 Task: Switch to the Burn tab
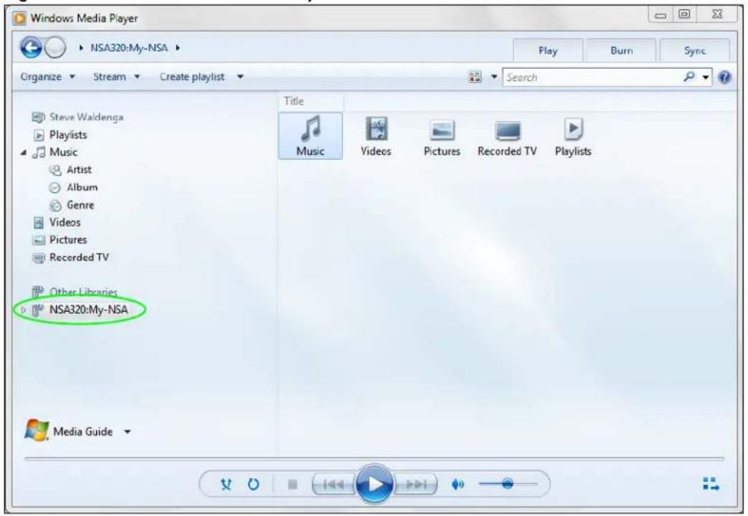pyautogui.click(x=622, y=51)
